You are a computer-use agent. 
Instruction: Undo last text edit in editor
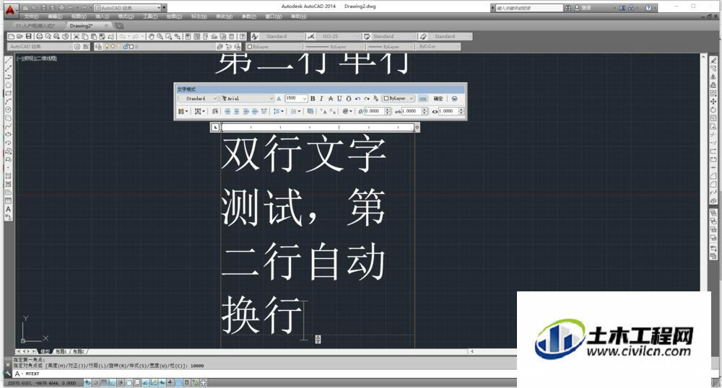[x=357, y=98]
